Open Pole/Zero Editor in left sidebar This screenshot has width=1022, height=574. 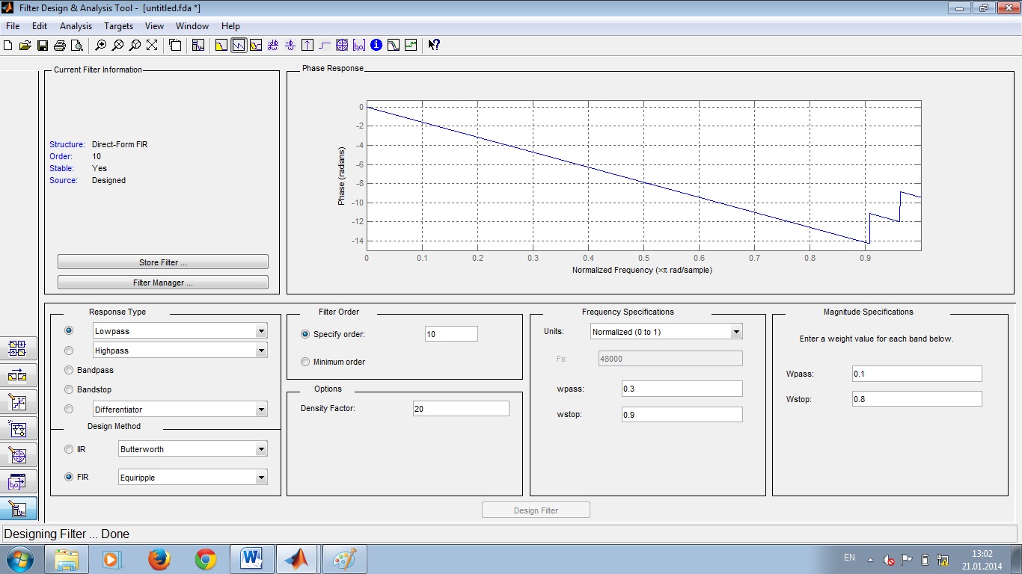(16, 455)
